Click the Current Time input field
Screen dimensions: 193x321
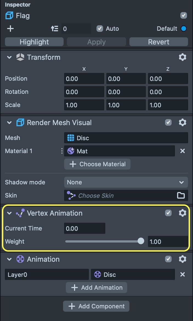(x=84, y=228)
